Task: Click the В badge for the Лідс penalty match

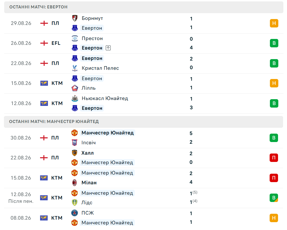Action: click(x=274, y=198)
